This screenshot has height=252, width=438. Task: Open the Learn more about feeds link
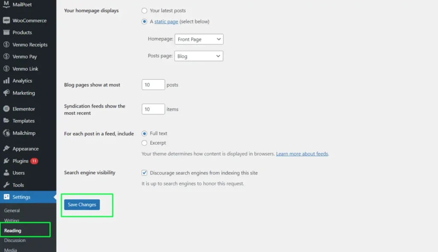click(302, 154)
